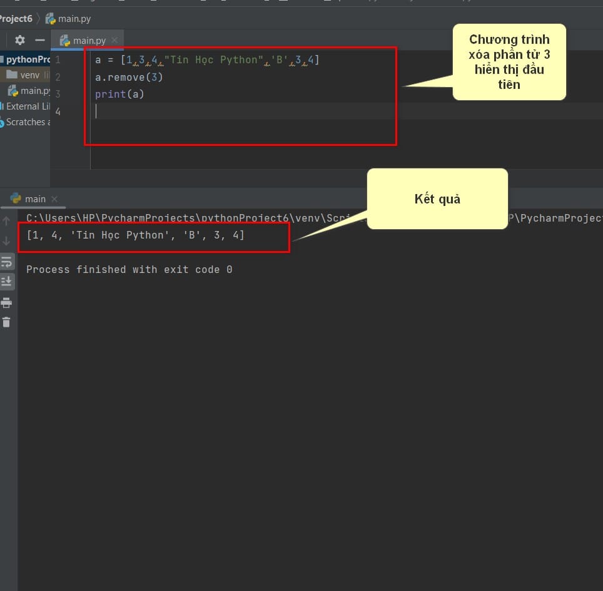This screenshot has width=603, height=591.
Task: Close the main run tab
Action: coord(54,198)
